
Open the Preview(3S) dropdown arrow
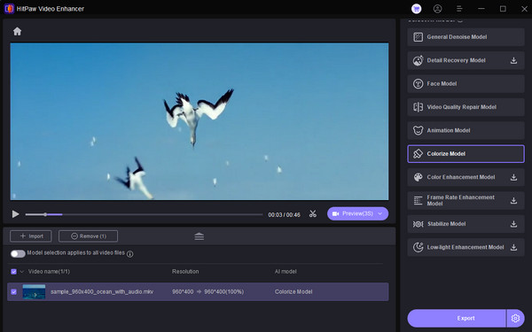[380, 213]
